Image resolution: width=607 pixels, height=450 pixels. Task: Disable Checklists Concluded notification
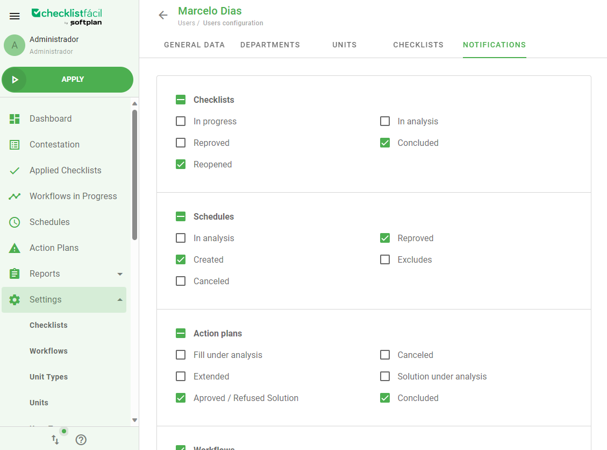tap(385, 143)
